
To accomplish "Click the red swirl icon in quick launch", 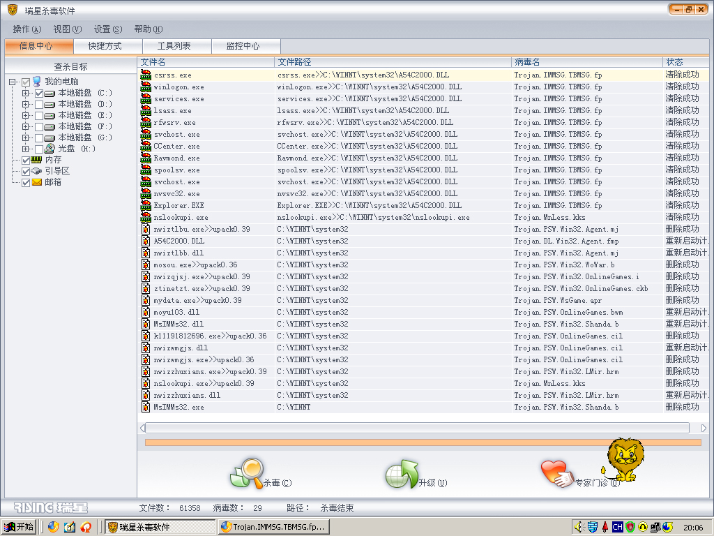I will [86, 527].
